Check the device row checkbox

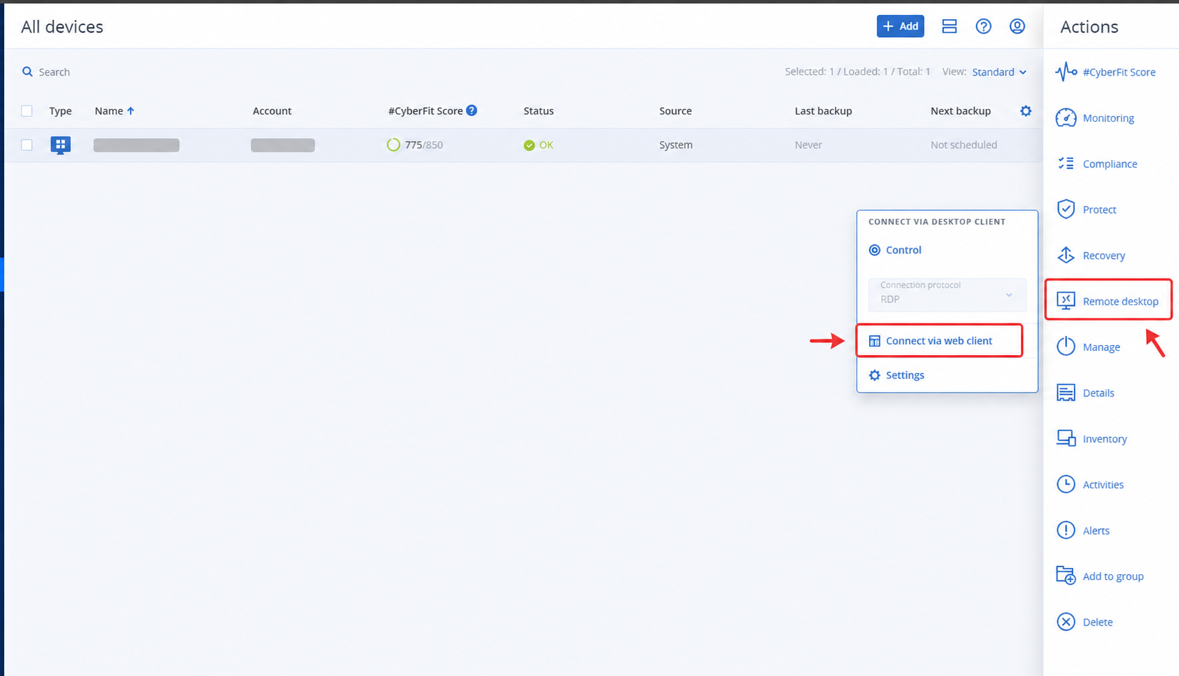(x=27, y=145)
